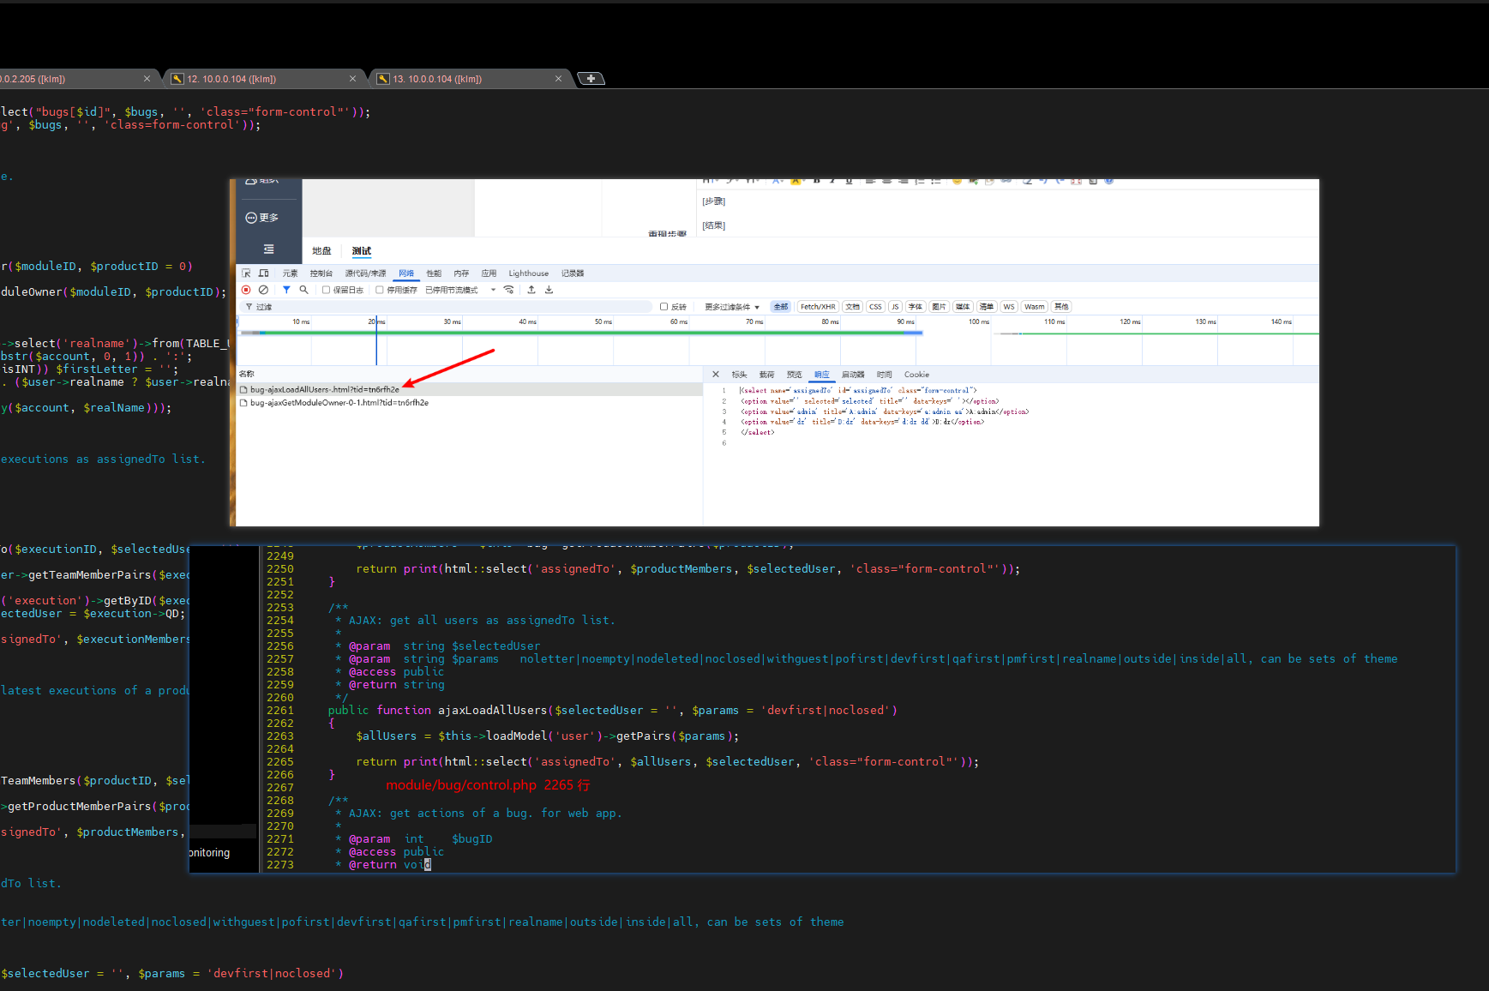Click the [结果] placeholder in the editor
The image size is (1489, 991).
(713, 225)
